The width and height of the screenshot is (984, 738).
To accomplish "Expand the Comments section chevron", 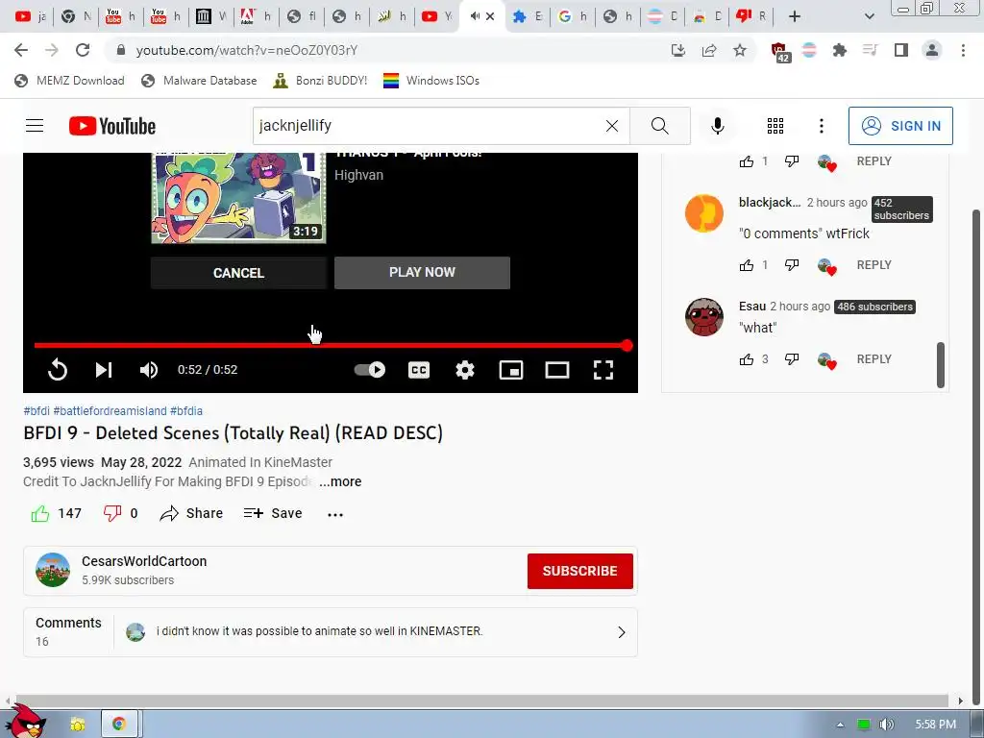I will click(x=622, y=632).
